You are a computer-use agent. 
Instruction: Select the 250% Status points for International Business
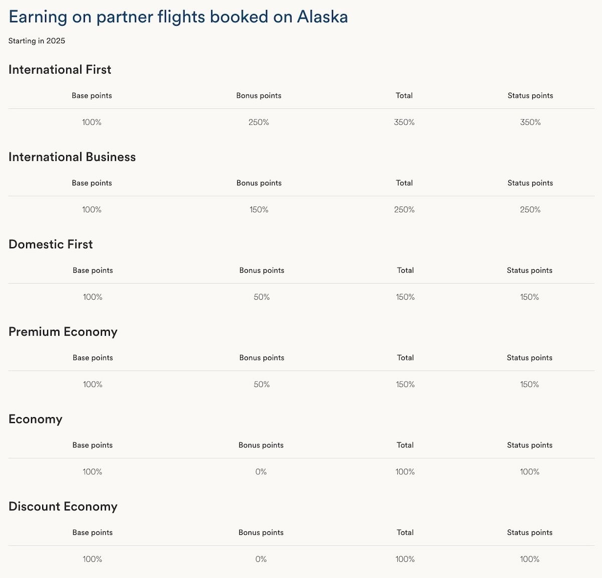pos(530,210)
